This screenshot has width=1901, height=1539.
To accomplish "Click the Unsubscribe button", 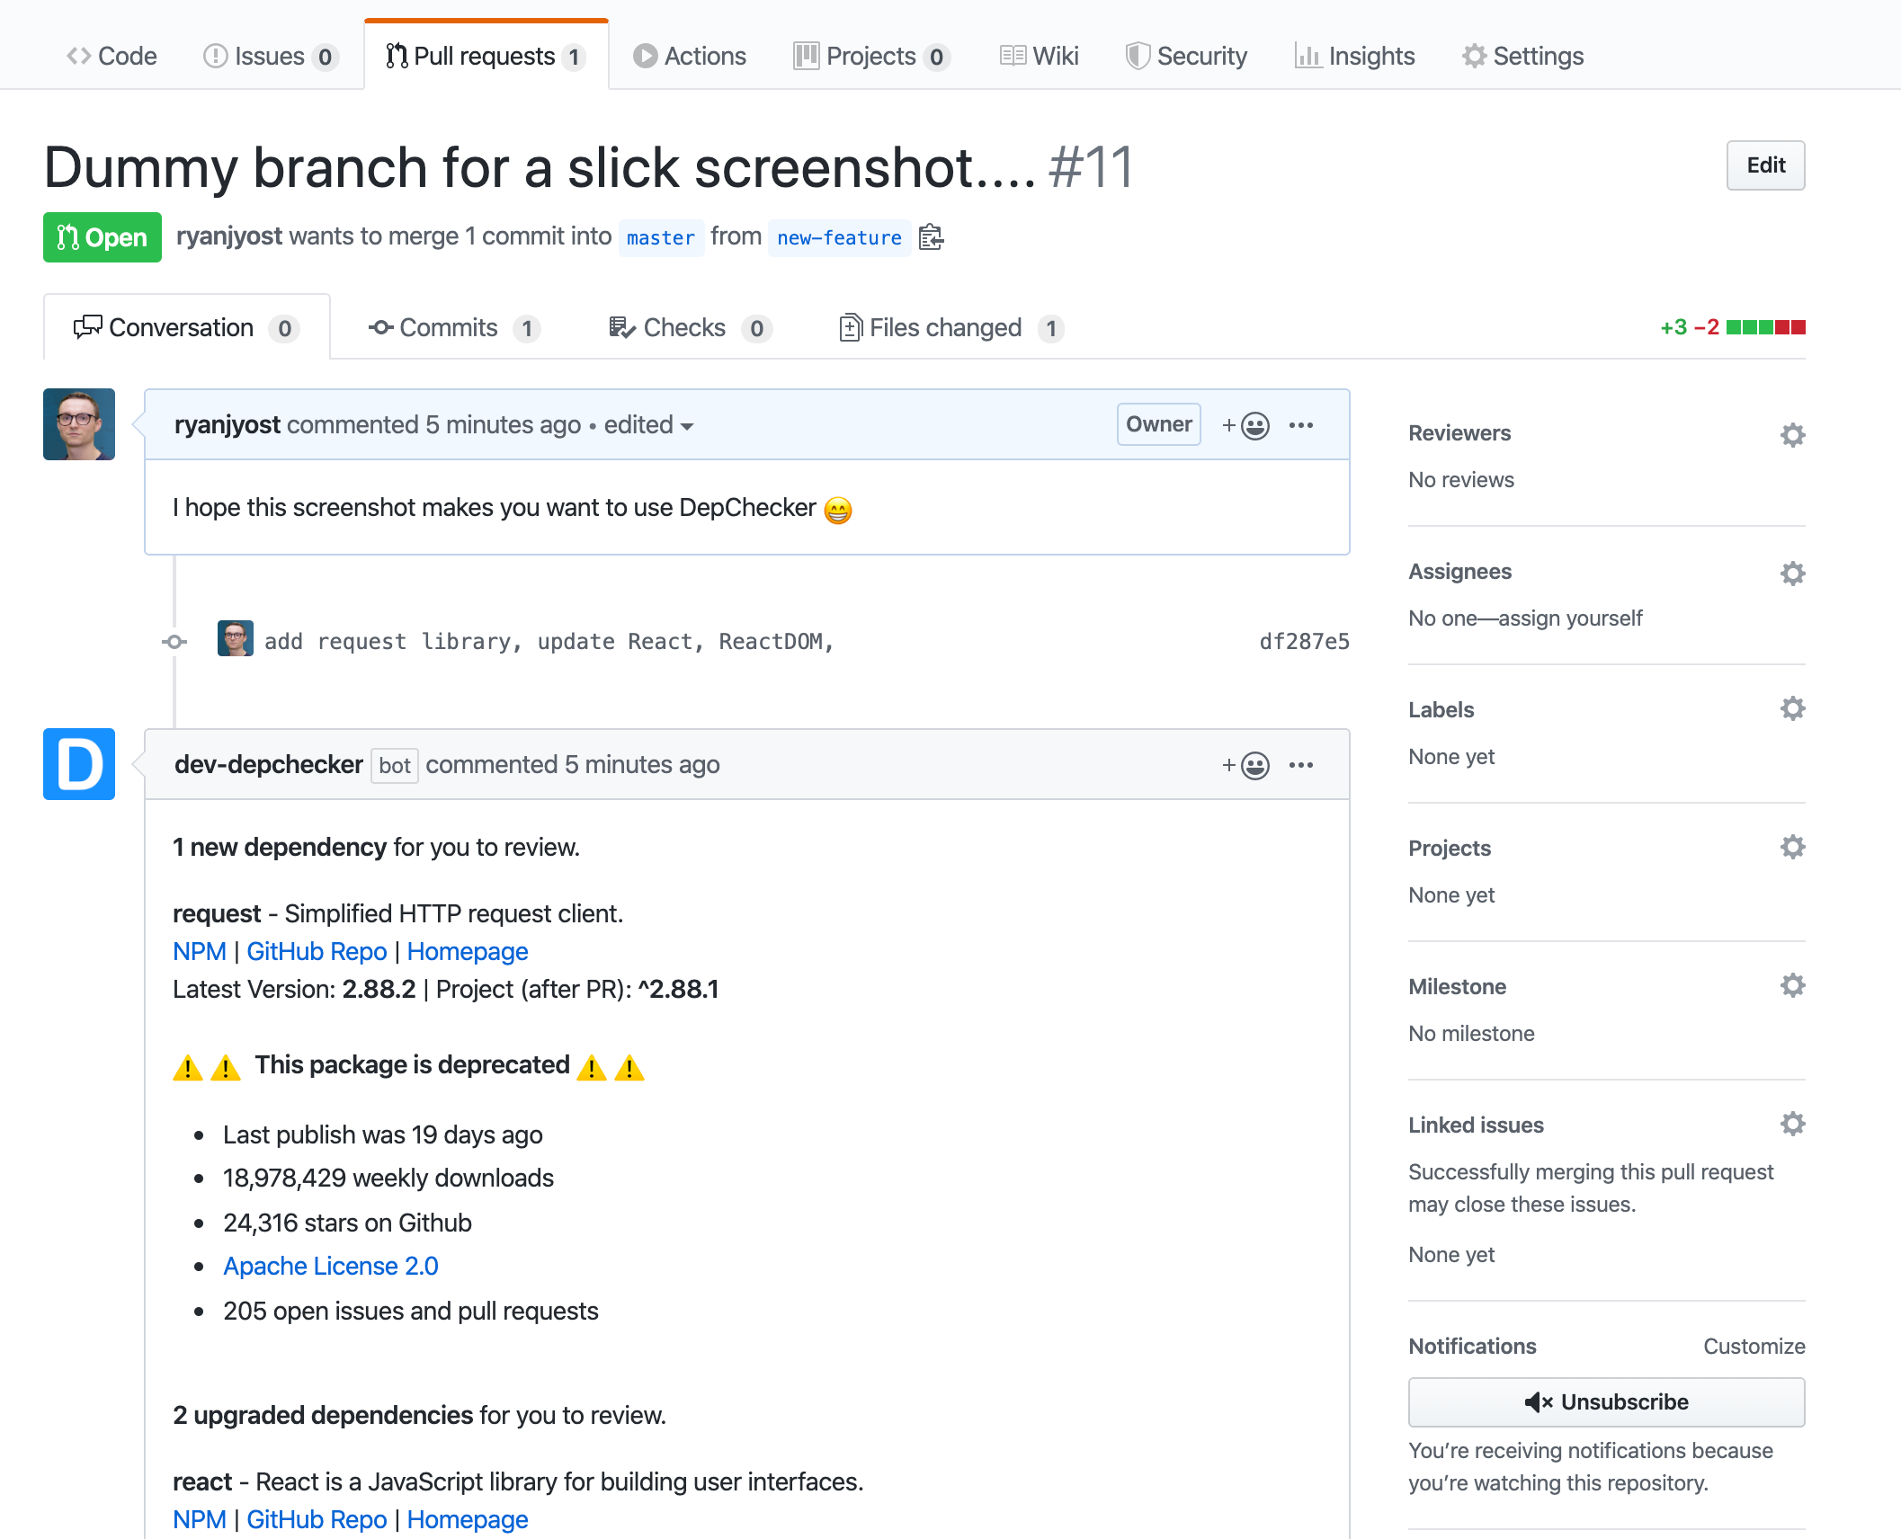I will (1606, 1402).
